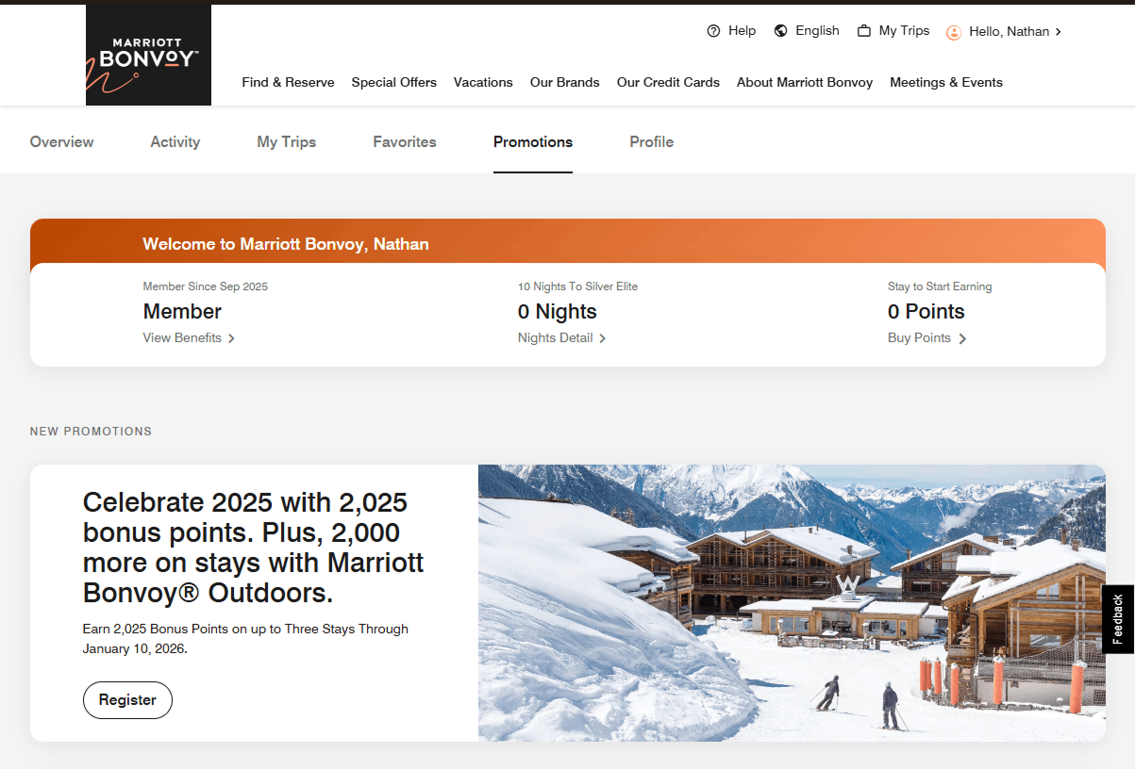Viewport: 1135px width, 769px height.
Task: Click the globe language icon
Action: (780, 31)
